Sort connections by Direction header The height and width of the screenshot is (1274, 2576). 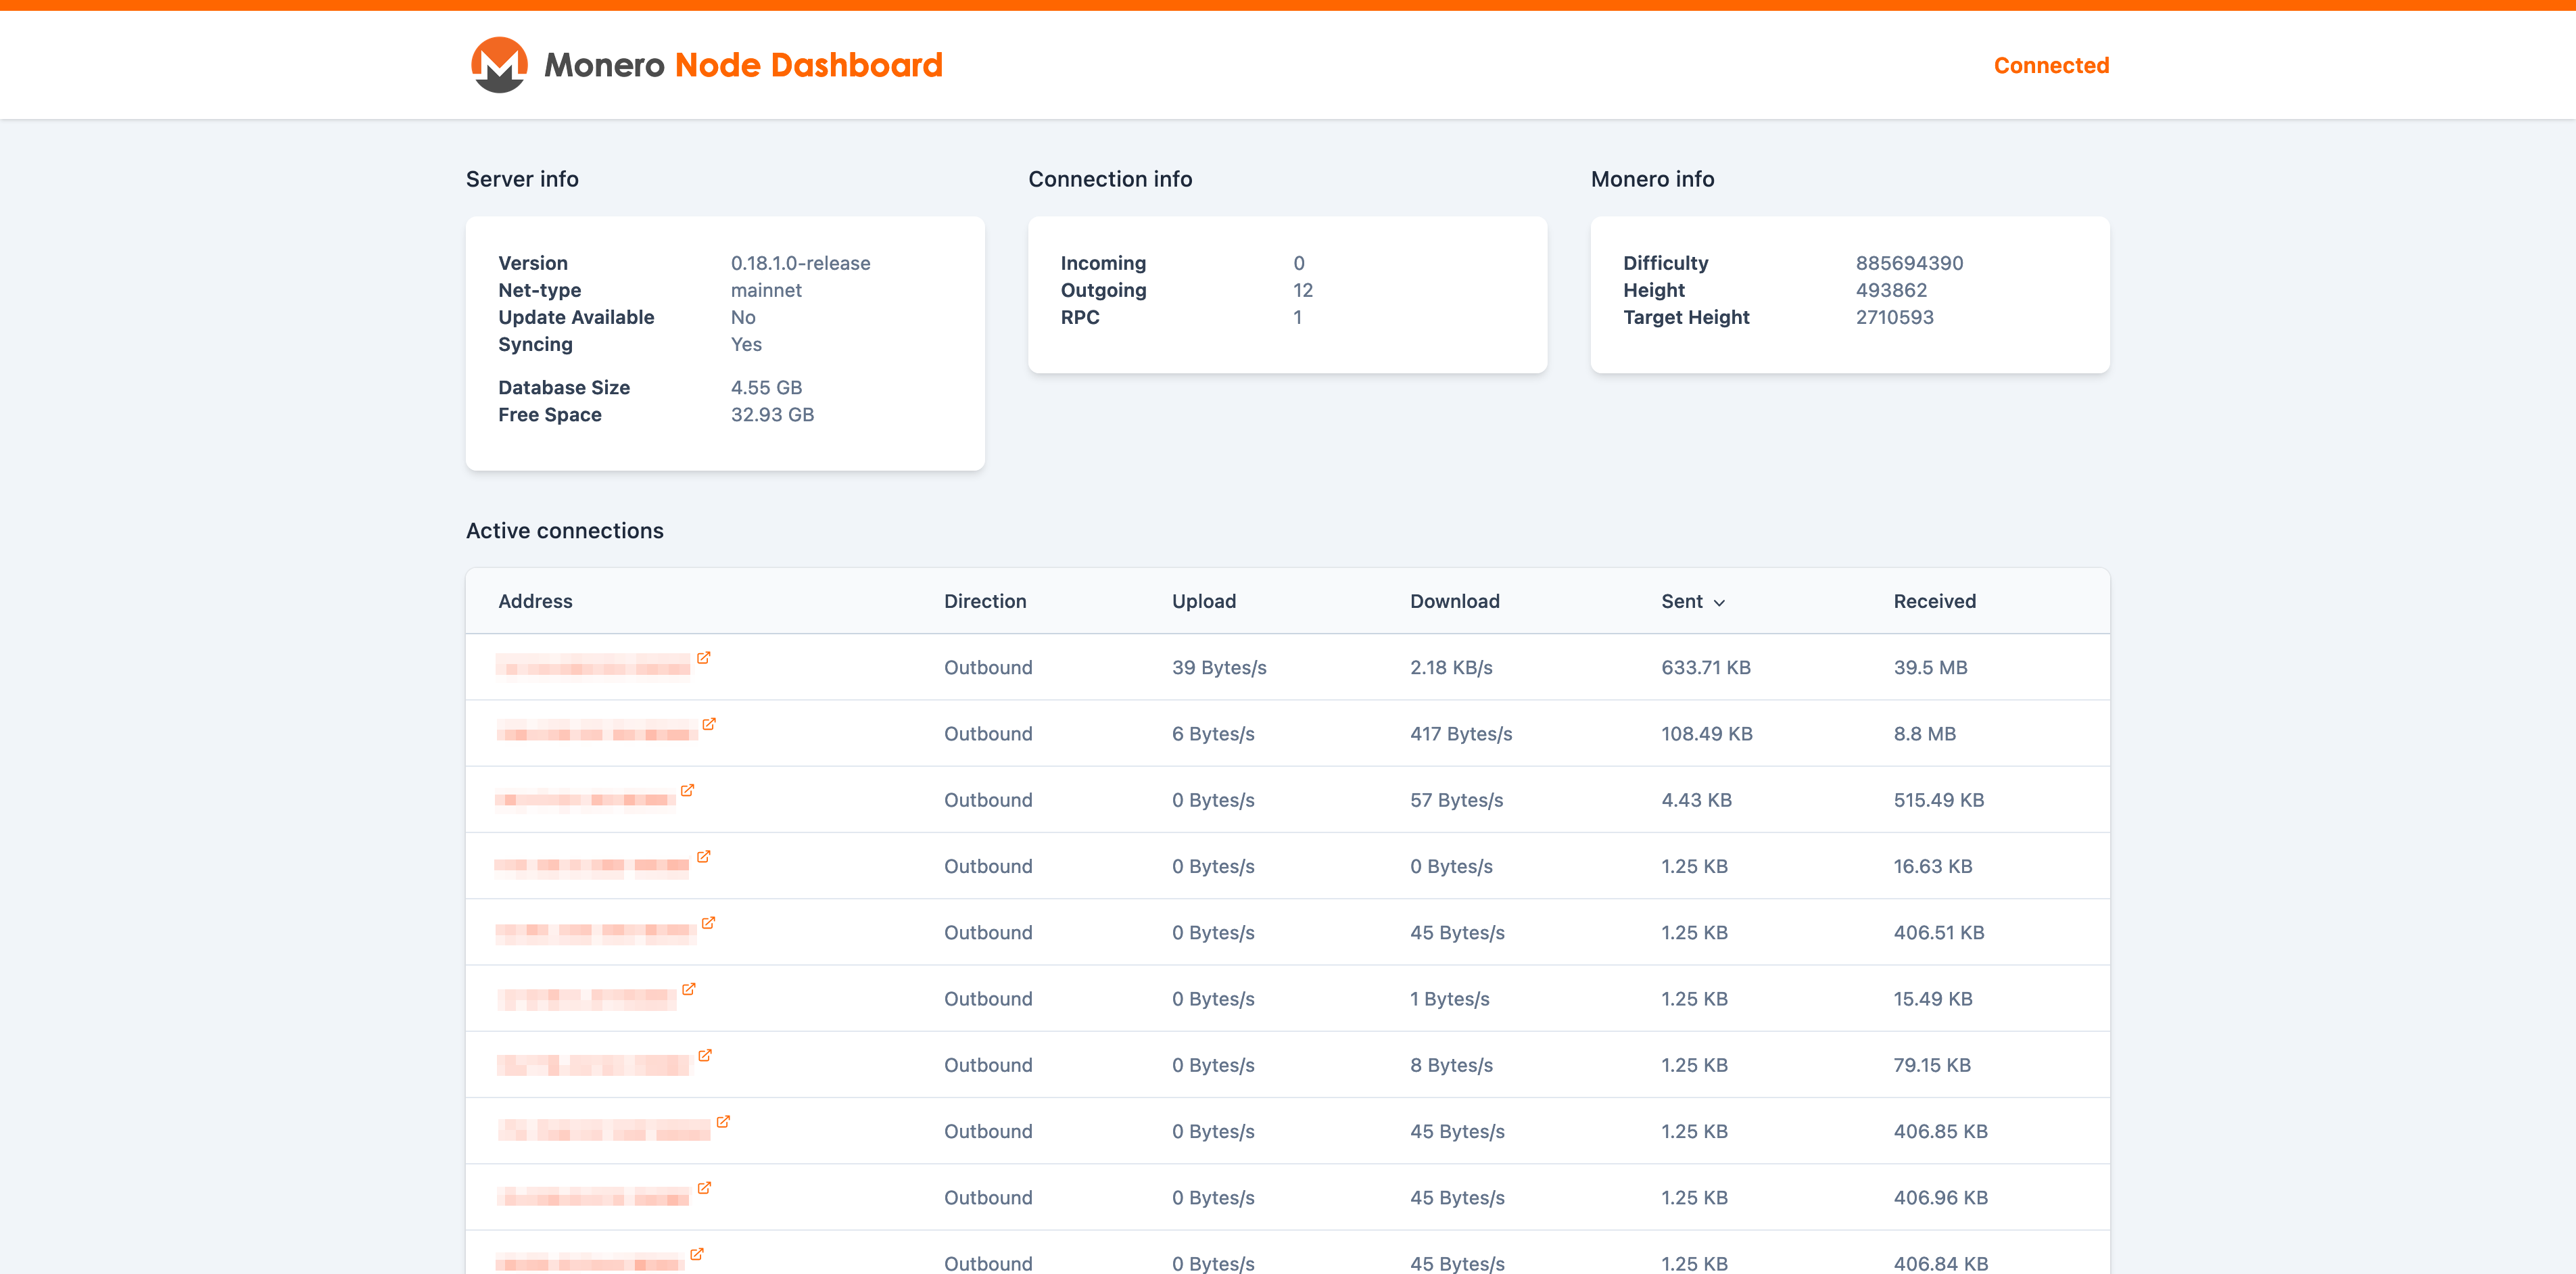(984, 601)
